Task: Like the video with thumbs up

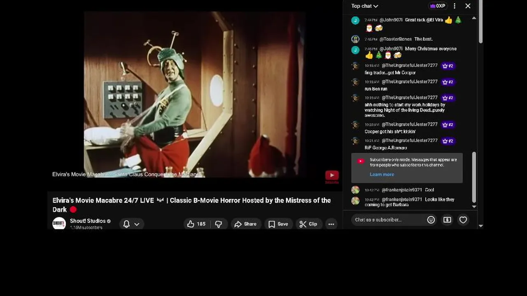Action: 196,224
